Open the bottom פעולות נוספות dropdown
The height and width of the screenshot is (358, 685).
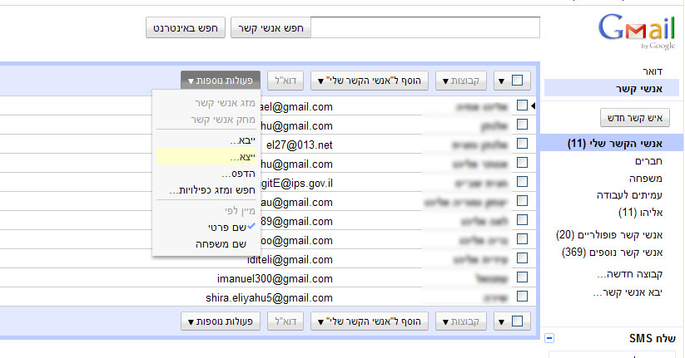[x=221, y=321]
